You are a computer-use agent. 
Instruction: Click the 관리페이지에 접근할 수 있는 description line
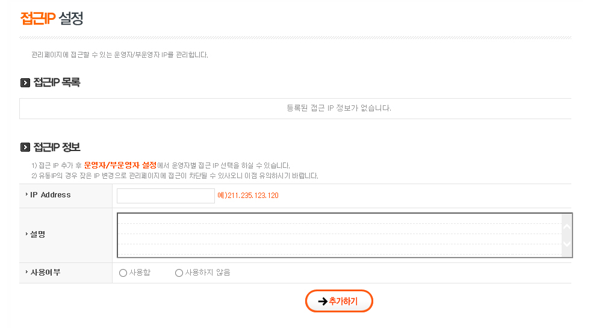120,55
